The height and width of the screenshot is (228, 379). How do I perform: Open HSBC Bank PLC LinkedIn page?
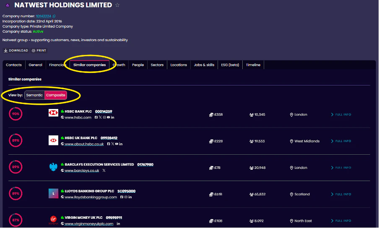pos(112,117)
